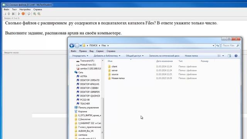Image resolution: width=247 pixels, height=139 pixels.
Task: Open Панель управления in navigation pane
Action: pos(88,108)
